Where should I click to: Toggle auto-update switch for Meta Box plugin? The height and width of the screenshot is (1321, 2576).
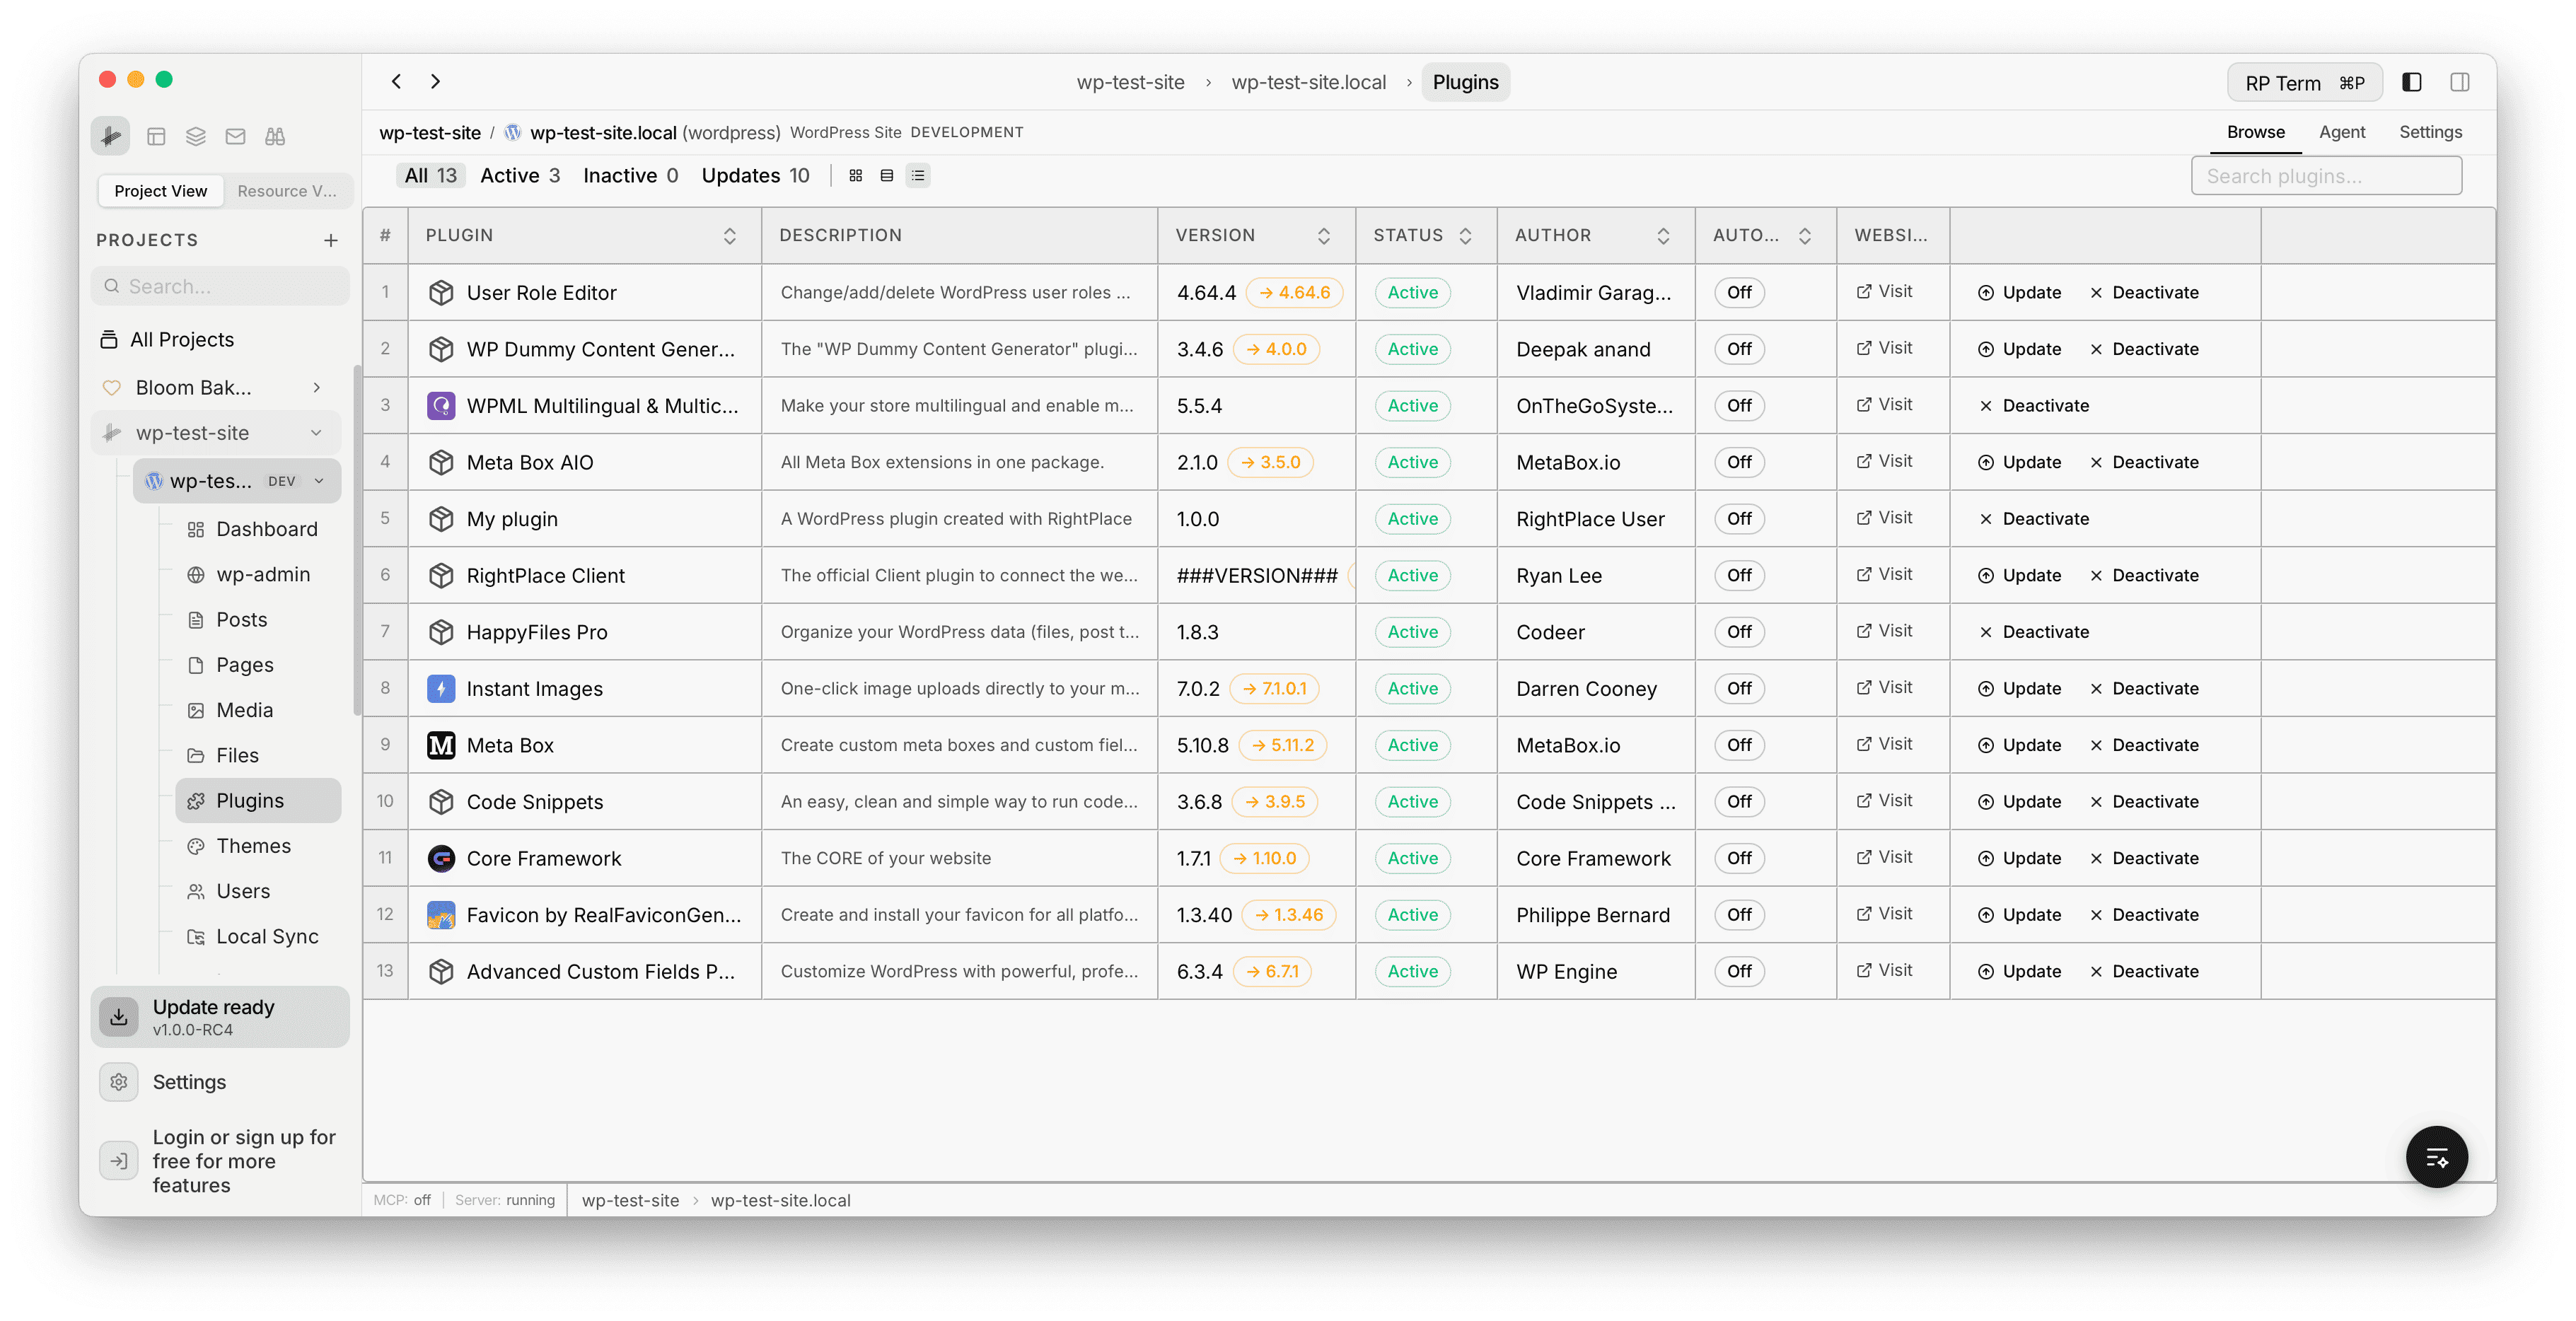click(x=1739, y=745)
